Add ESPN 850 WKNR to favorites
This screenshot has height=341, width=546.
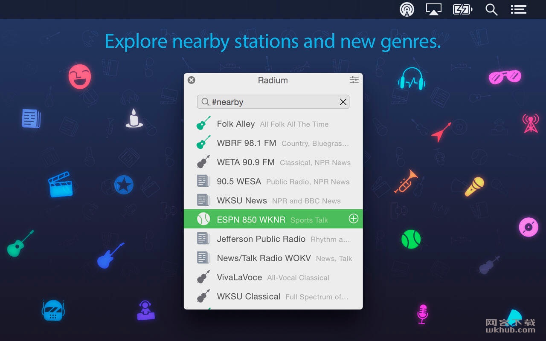click(x=354, y=219)
